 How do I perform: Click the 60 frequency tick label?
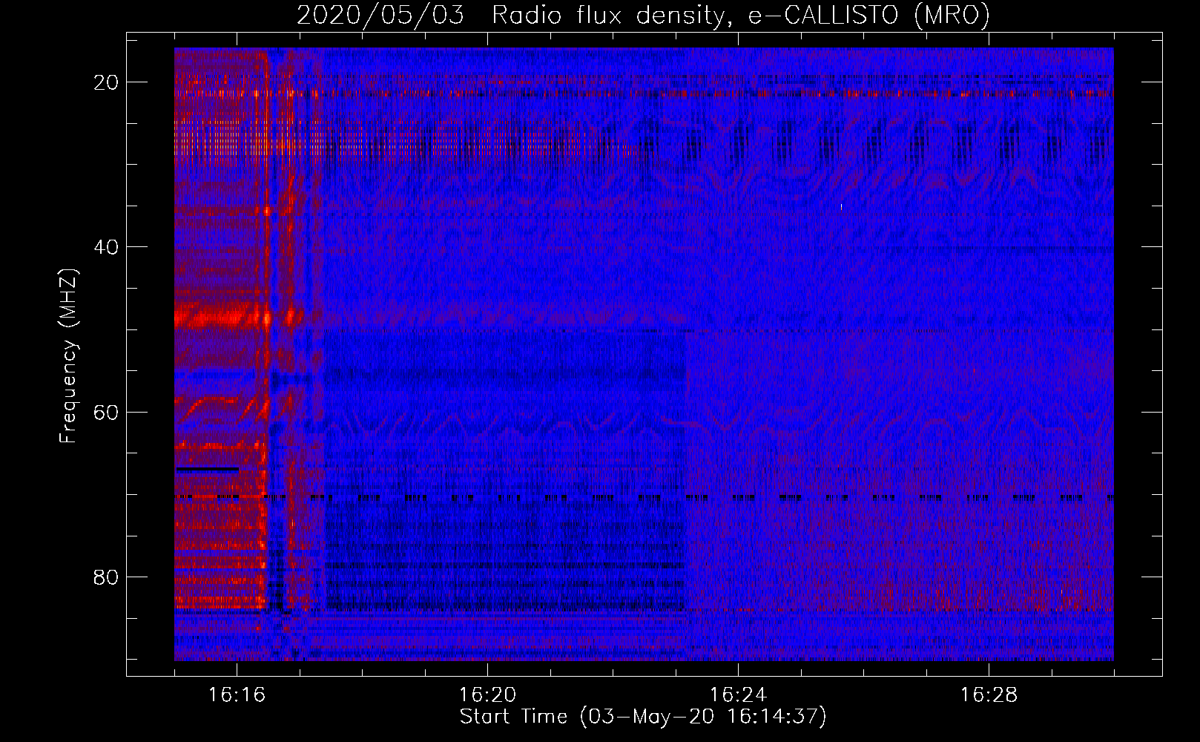106,412
